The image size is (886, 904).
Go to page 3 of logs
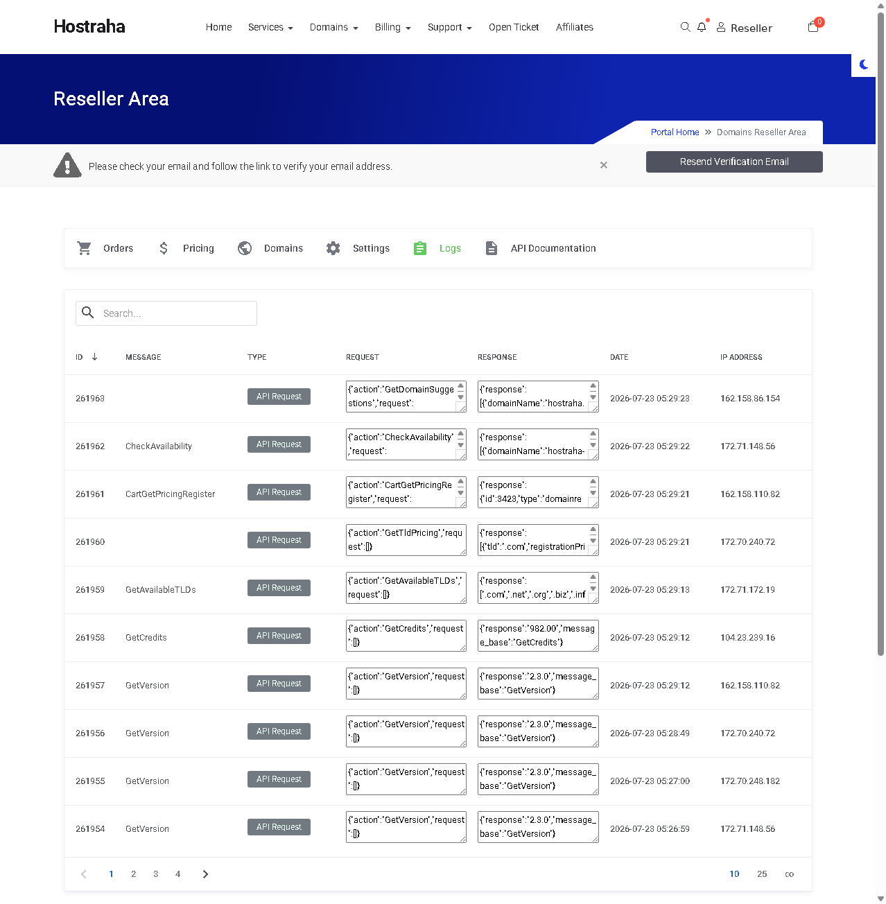(x=156, y=874)
